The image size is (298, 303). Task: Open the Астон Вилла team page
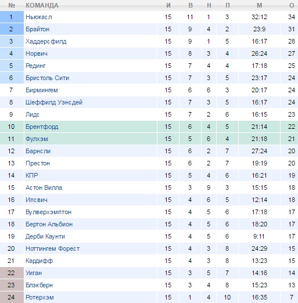tap(44, 187)
